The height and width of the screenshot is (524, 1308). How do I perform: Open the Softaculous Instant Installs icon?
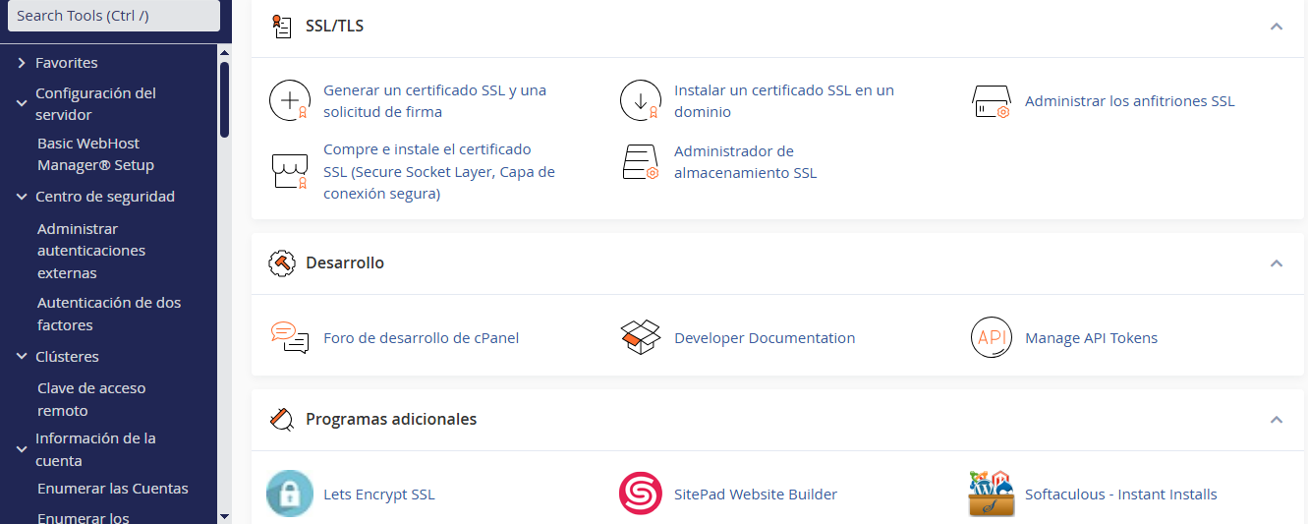point(991,494)
